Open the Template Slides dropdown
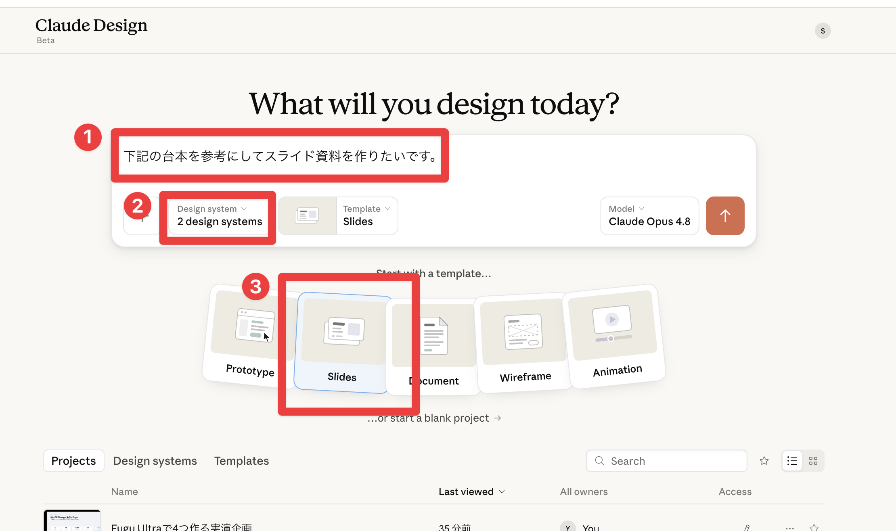The image size is (896, 531). [x=366, y=216]
